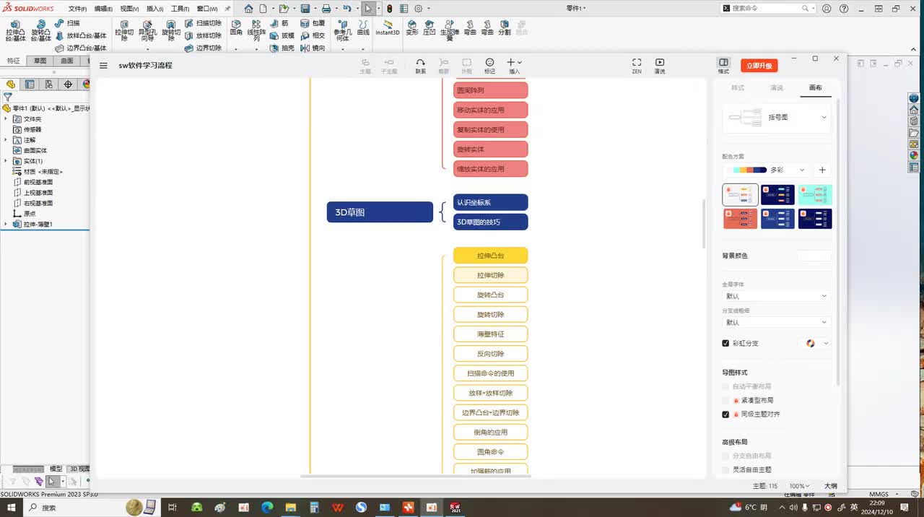The width and height of the screenshot is (924, 517).
Task: Open the 分支线粗细 默认 dropdown
Action: pyautogui.click(x=777, y=322)
